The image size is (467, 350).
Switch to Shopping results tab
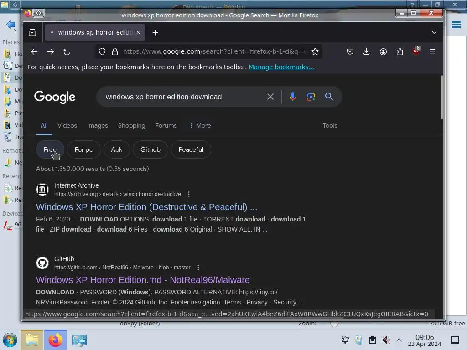point(132,126)
